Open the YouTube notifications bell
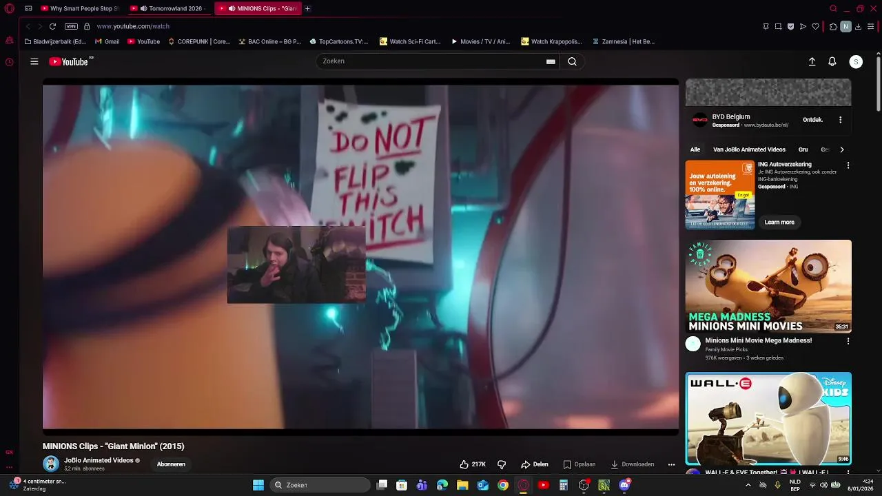The image size is (882, 496). pyautogui.click(x=832, y=61)
